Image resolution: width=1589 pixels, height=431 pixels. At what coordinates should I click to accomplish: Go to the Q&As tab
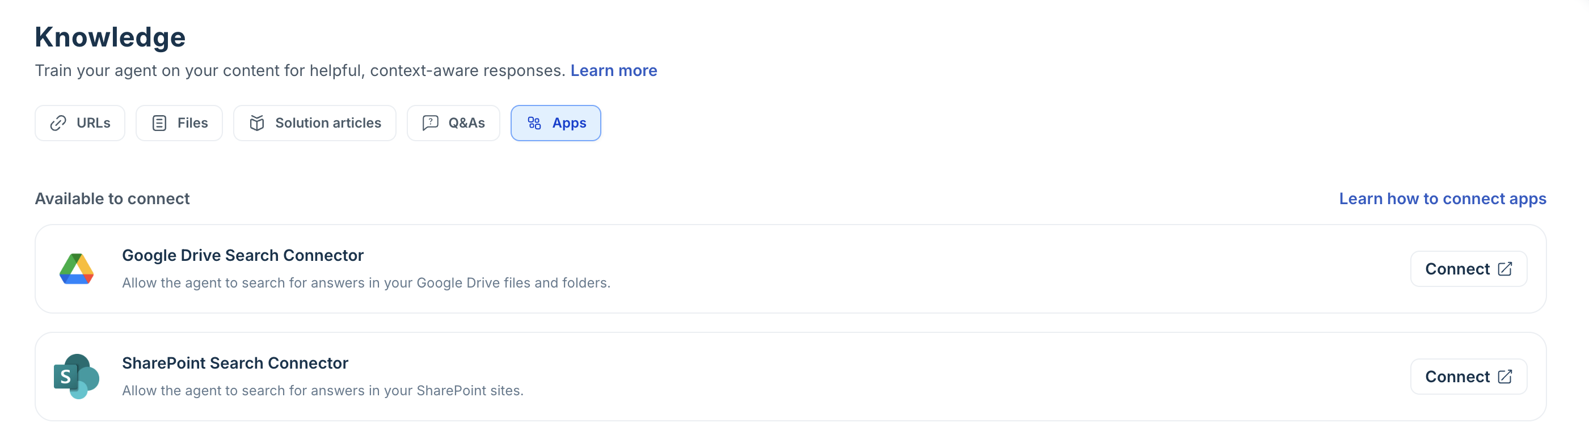click(453, 123)
